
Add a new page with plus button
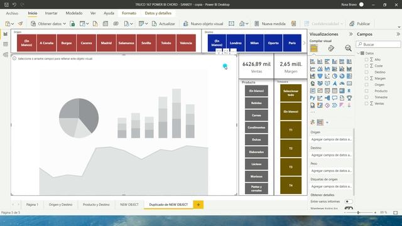198,205
